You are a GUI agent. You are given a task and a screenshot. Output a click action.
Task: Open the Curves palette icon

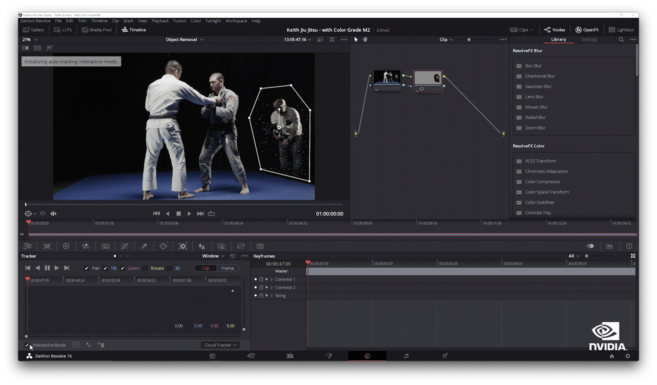point(124,246)
